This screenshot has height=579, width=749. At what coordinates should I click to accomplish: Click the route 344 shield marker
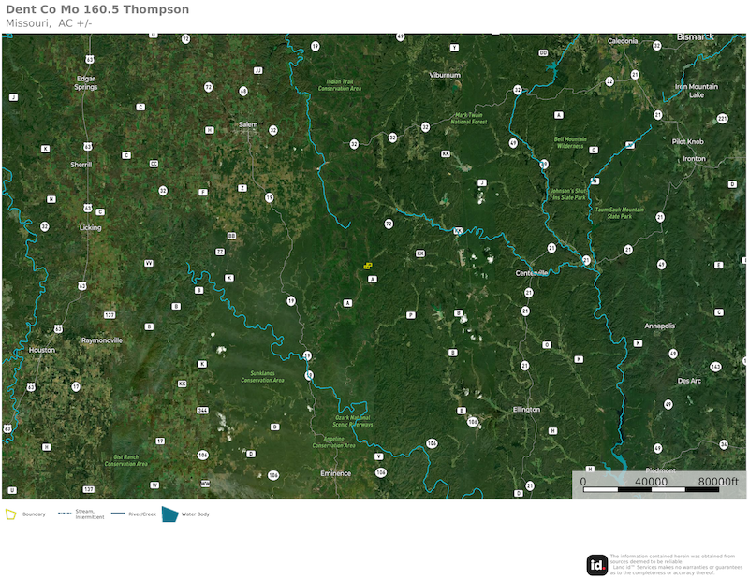(x=202, y=410)
